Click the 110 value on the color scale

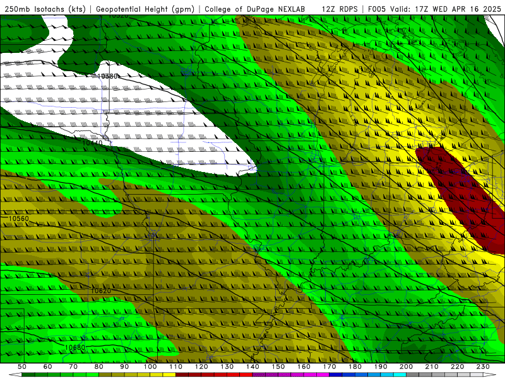click(175, 367)
